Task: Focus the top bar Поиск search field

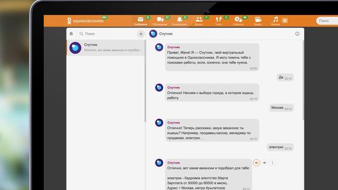Action: pos(327,21)
